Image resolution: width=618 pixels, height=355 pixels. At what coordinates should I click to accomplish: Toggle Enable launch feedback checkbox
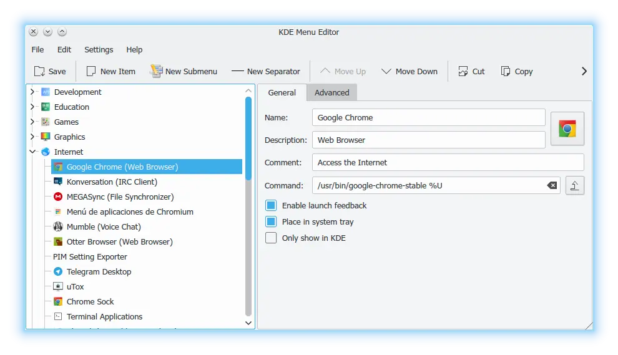click(271, 205)
